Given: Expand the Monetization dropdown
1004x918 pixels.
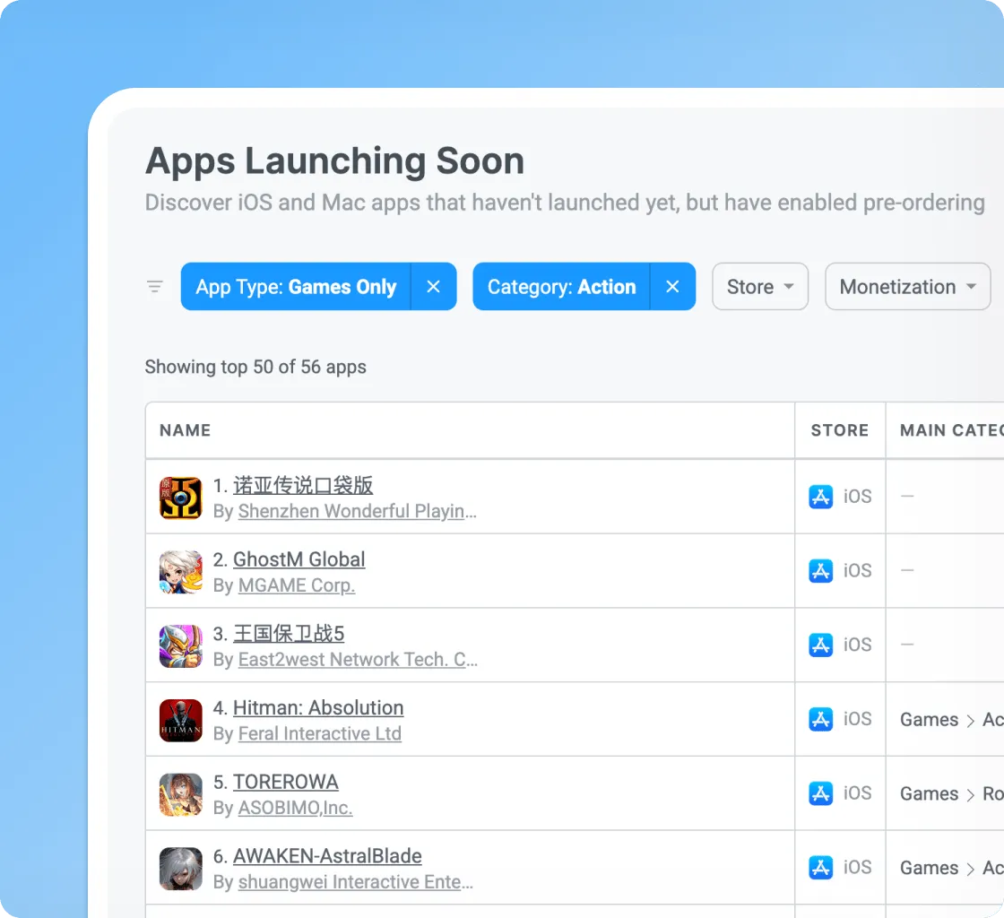Looking at the screenshot, I should coord(907,286).
